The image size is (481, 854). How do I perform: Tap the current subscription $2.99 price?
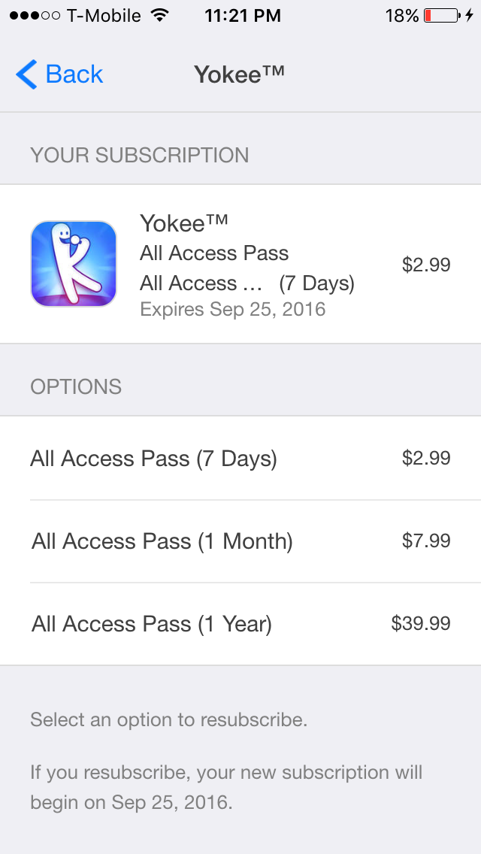[426, 265]
